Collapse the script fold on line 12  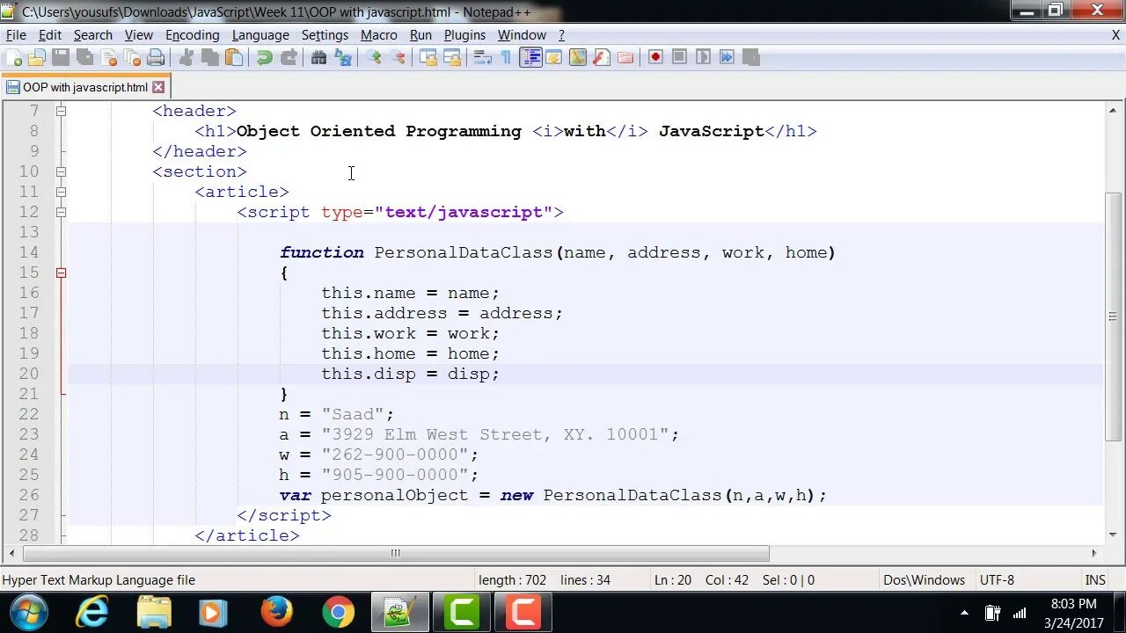(61, 212)
